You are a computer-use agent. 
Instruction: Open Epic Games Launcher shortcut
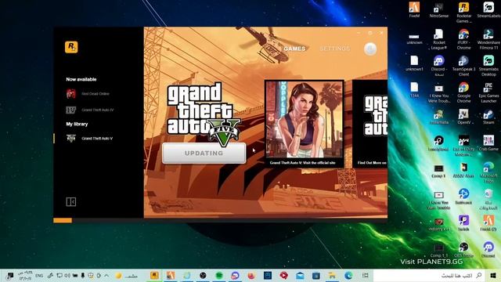(488, 92)
